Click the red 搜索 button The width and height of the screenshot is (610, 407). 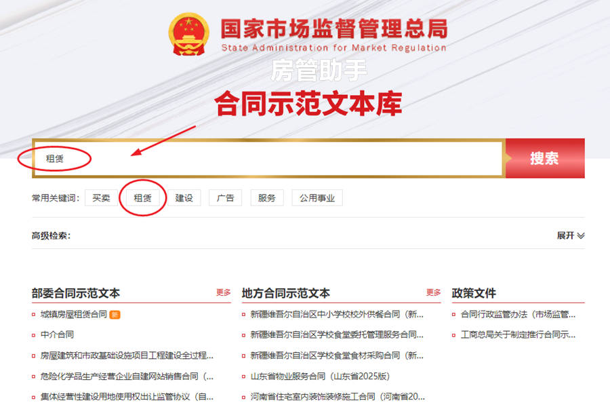pyautogui.click(x=545, y=158)
